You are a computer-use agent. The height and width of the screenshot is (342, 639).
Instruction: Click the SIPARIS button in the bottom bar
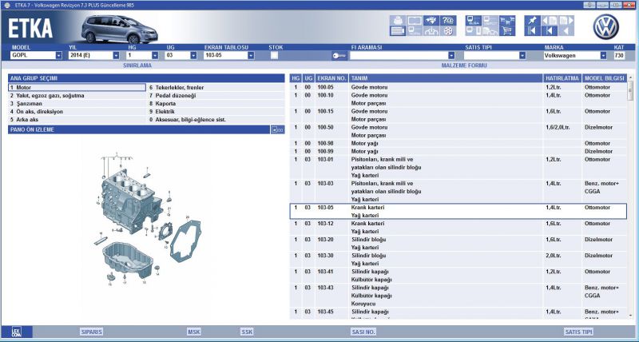click(91, 332)
